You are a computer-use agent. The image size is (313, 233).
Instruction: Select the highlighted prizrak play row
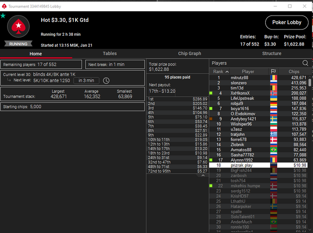(x=258, y=165)
